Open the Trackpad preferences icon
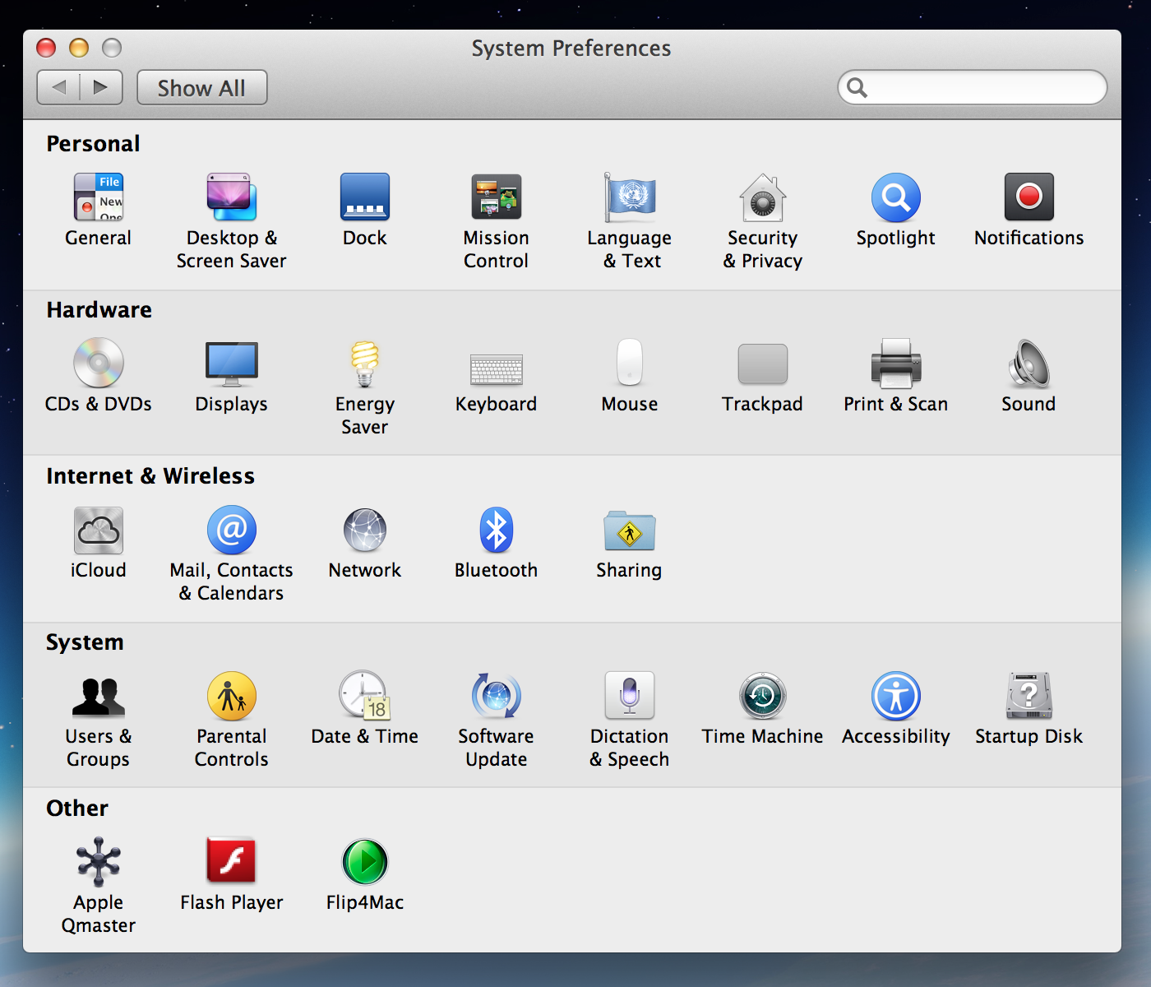This screenshot has width=1151, height=987. click(x=763, y=364)
